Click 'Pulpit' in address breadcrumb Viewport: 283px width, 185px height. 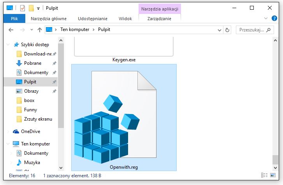(104, 29)
